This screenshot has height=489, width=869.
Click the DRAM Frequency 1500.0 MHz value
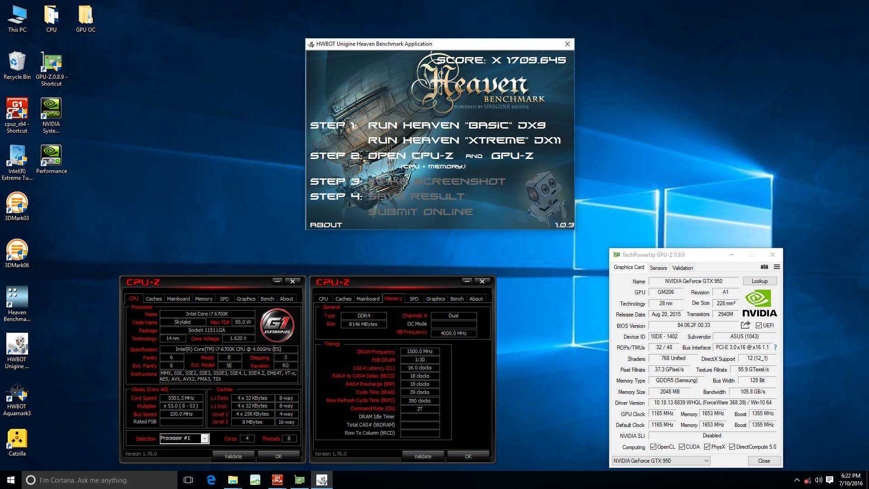pos(420,351)
